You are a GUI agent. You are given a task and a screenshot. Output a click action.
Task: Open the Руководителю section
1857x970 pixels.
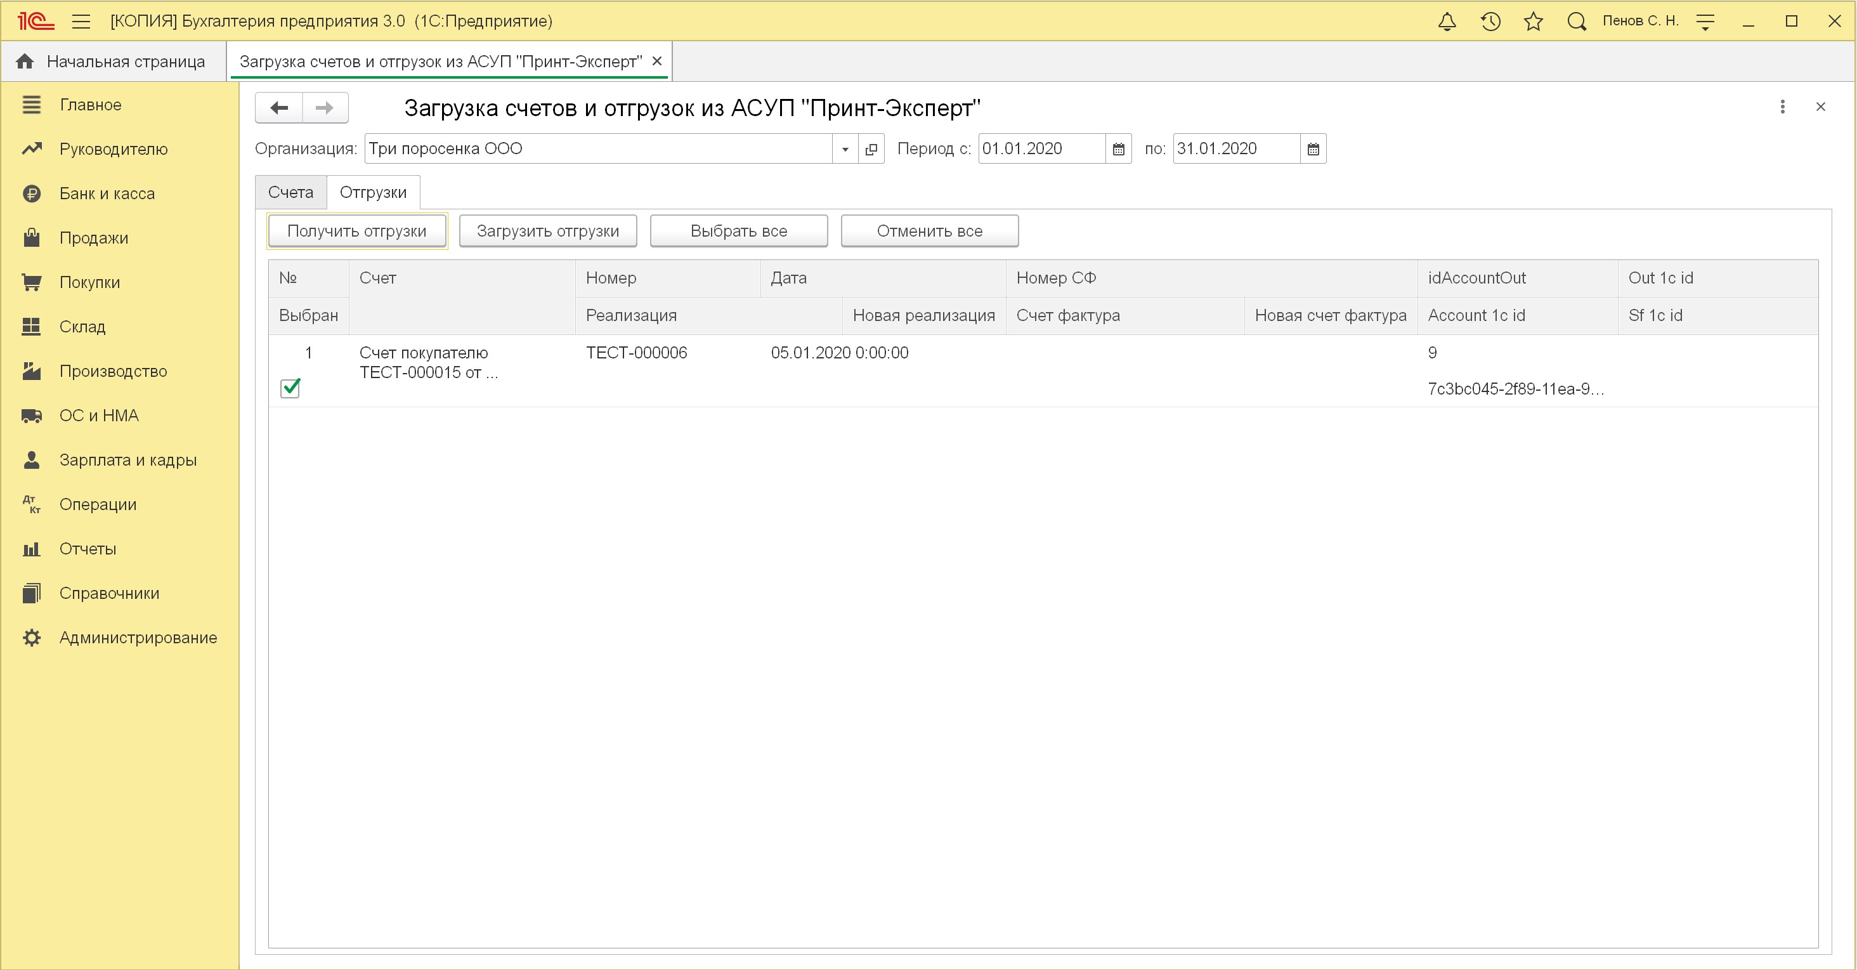(x=119, y=149)
